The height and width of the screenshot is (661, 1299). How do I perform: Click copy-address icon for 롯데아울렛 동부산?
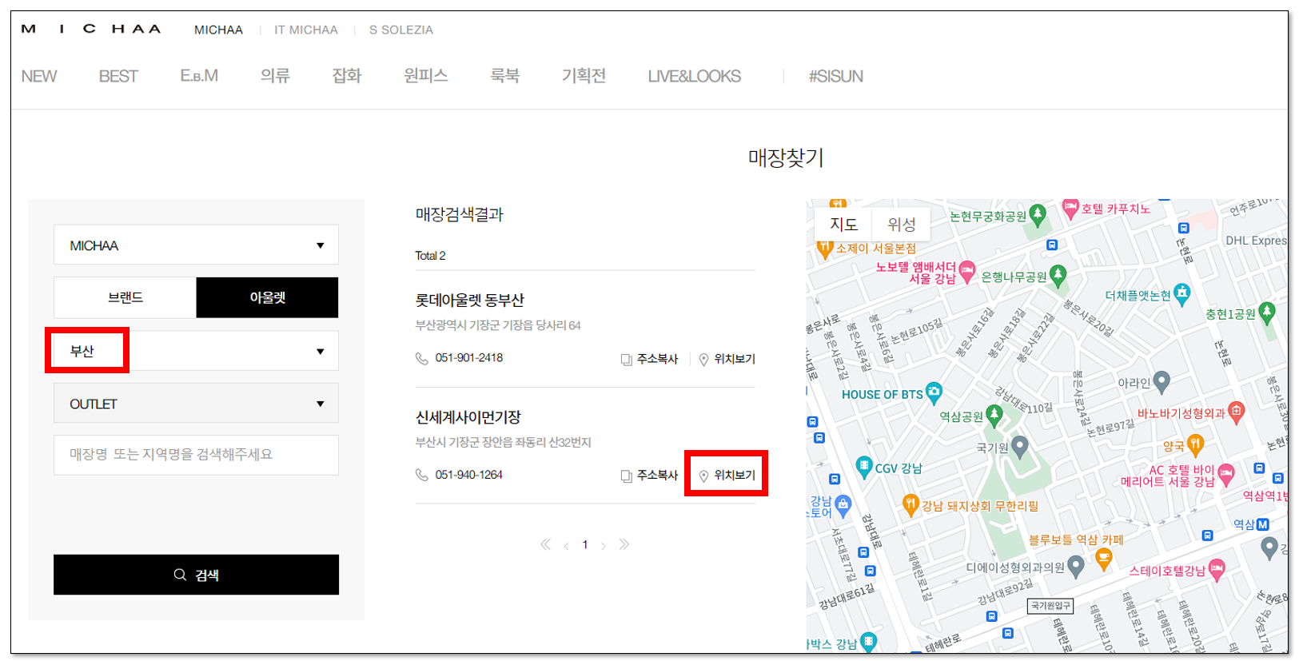627,360
